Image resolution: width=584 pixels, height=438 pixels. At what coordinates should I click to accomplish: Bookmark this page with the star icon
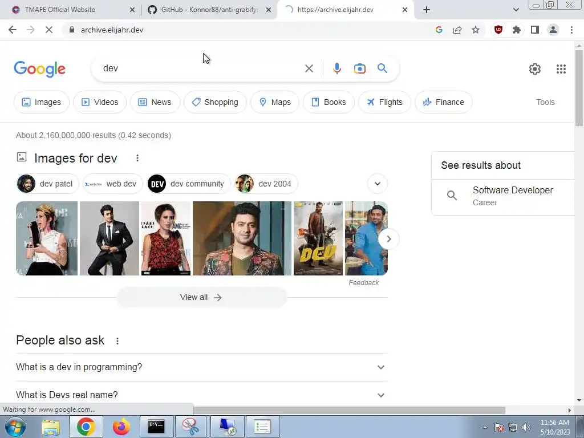[476, 30]
